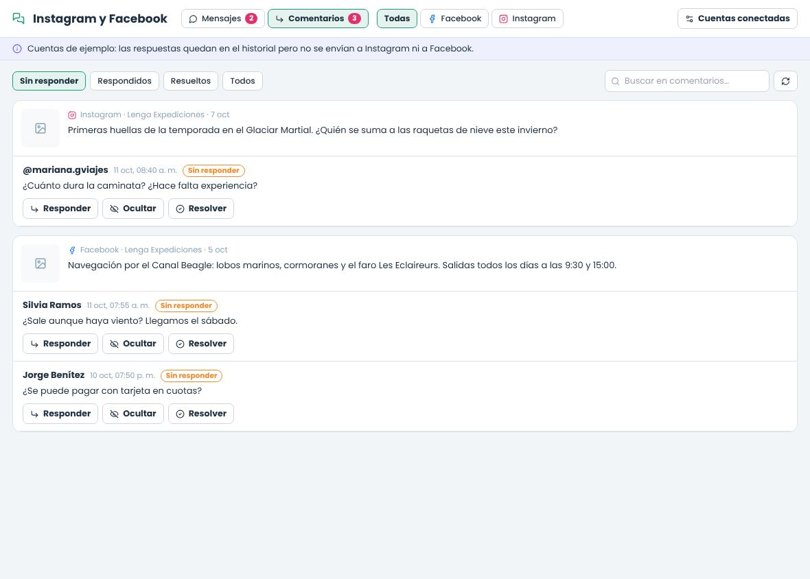
Task: Show Resueltos comments
Action: pos(191,81)
